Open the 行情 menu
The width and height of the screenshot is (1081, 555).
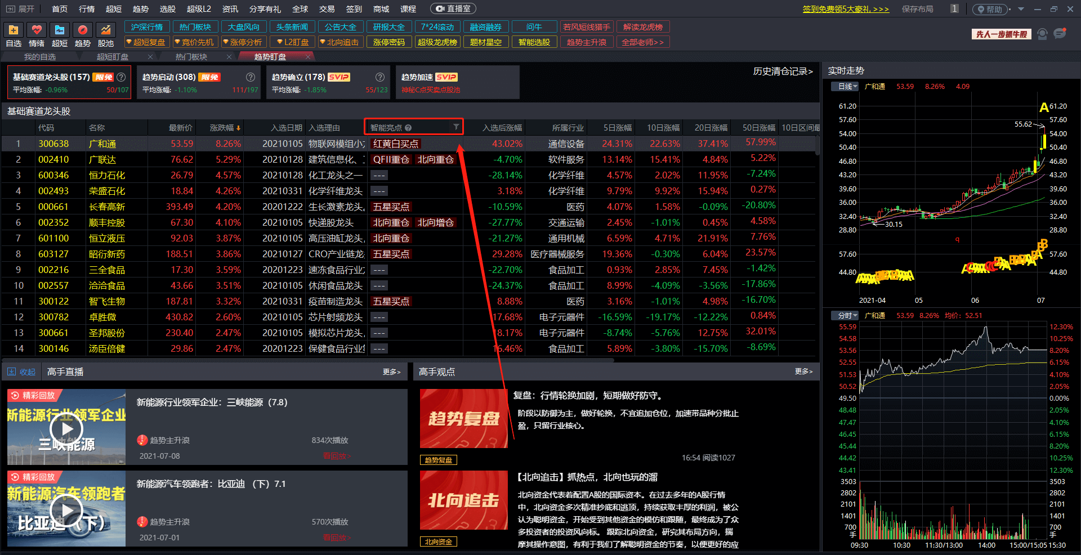click(87, 9)
